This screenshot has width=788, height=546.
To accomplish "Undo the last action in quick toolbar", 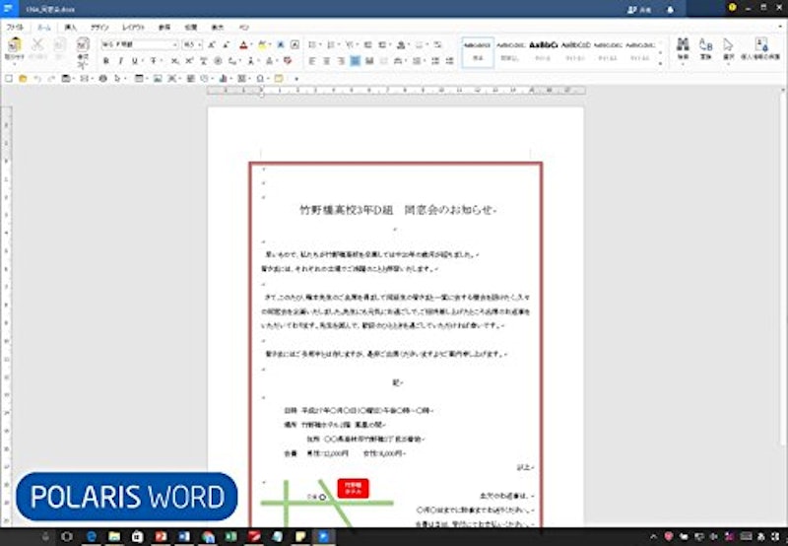I will [36, 79].
